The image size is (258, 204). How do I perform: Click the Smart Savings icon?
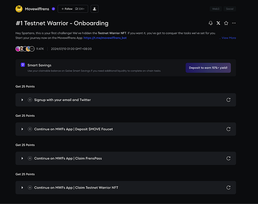point(23,65)
